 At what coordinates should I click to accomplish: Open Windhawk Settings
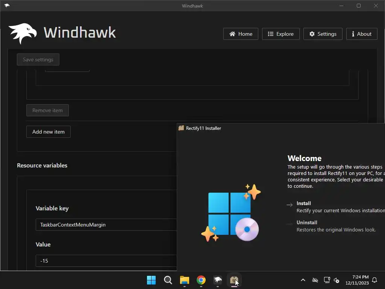(323, 34)
